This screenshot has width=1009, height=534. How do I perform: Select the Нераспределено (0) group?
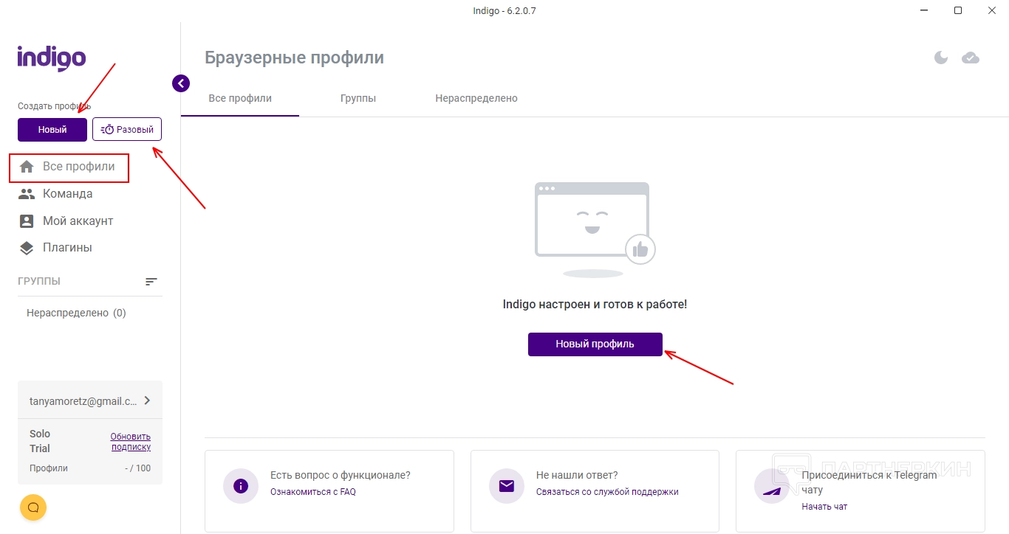point(76,313)
